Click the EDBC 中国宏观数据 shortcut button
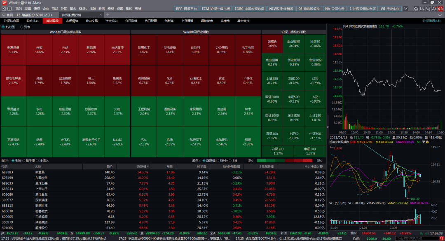Image resolution: width=445 pixels, height=241 pixels. (249, 9)
